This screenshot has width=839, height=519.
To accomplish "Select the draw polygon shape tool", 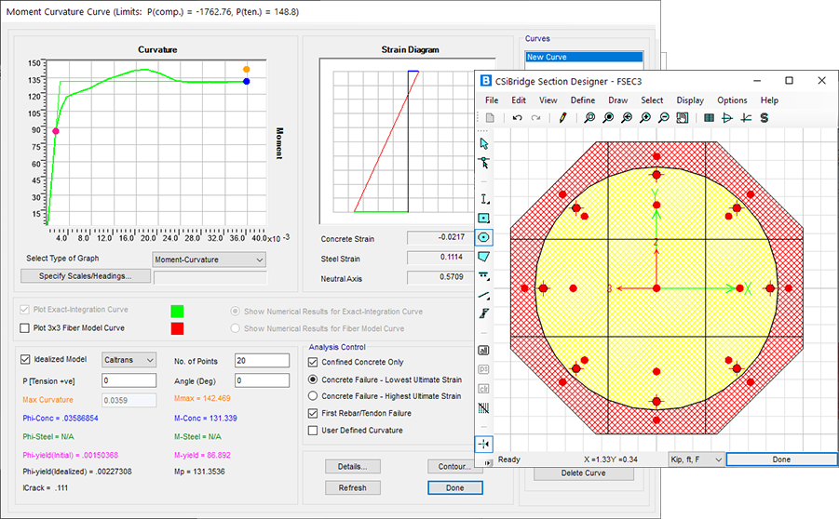I will (x=483, y=257).
